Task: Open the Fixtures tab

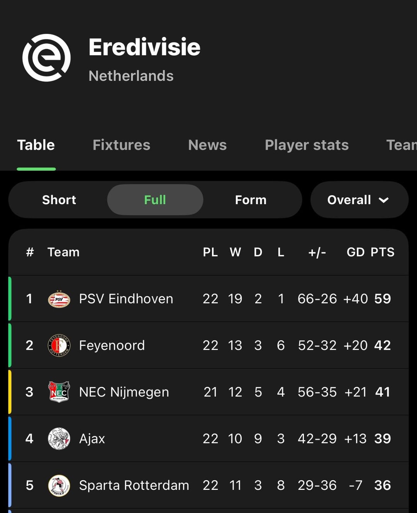Action: 121,145
